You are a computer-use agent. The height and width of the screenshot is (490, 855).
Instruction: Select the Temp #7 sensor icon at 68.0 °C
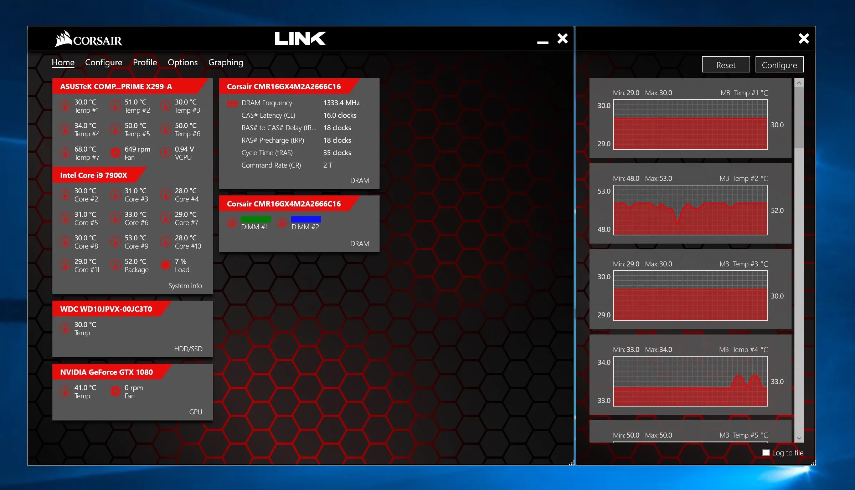tap(65, 153)
